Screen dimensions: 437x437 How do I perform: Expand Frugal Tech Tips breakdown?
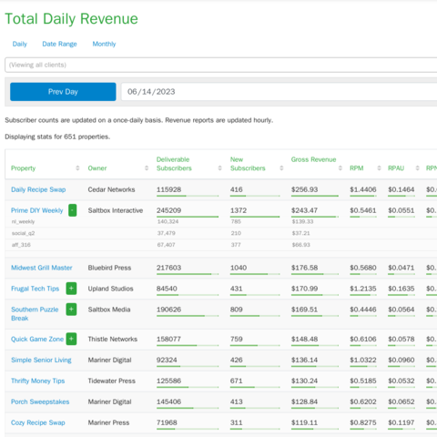click(x=71, y=289)
